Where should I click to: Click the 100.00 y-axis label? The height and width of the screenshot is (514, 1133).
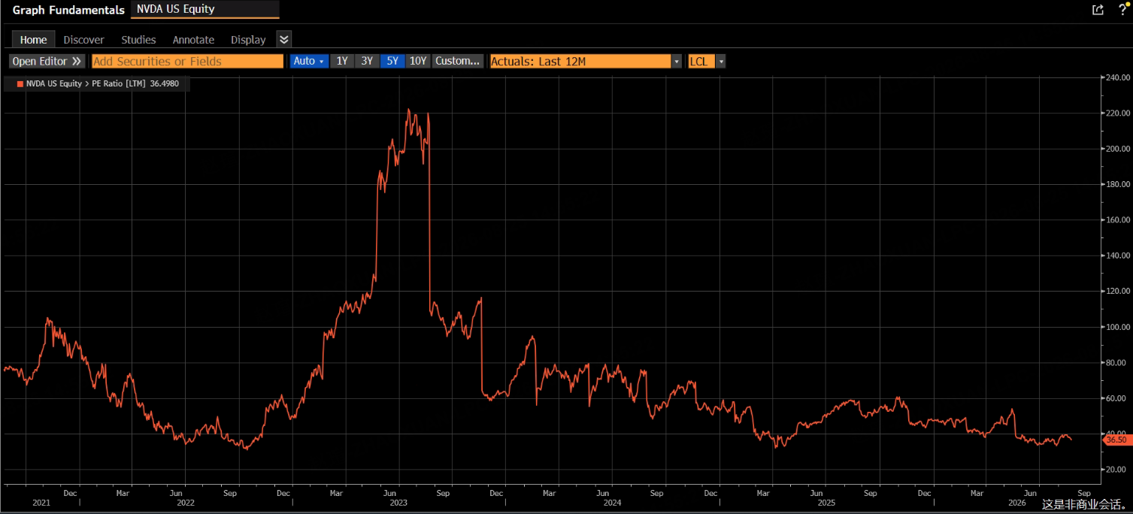[x=1117, y=327]
